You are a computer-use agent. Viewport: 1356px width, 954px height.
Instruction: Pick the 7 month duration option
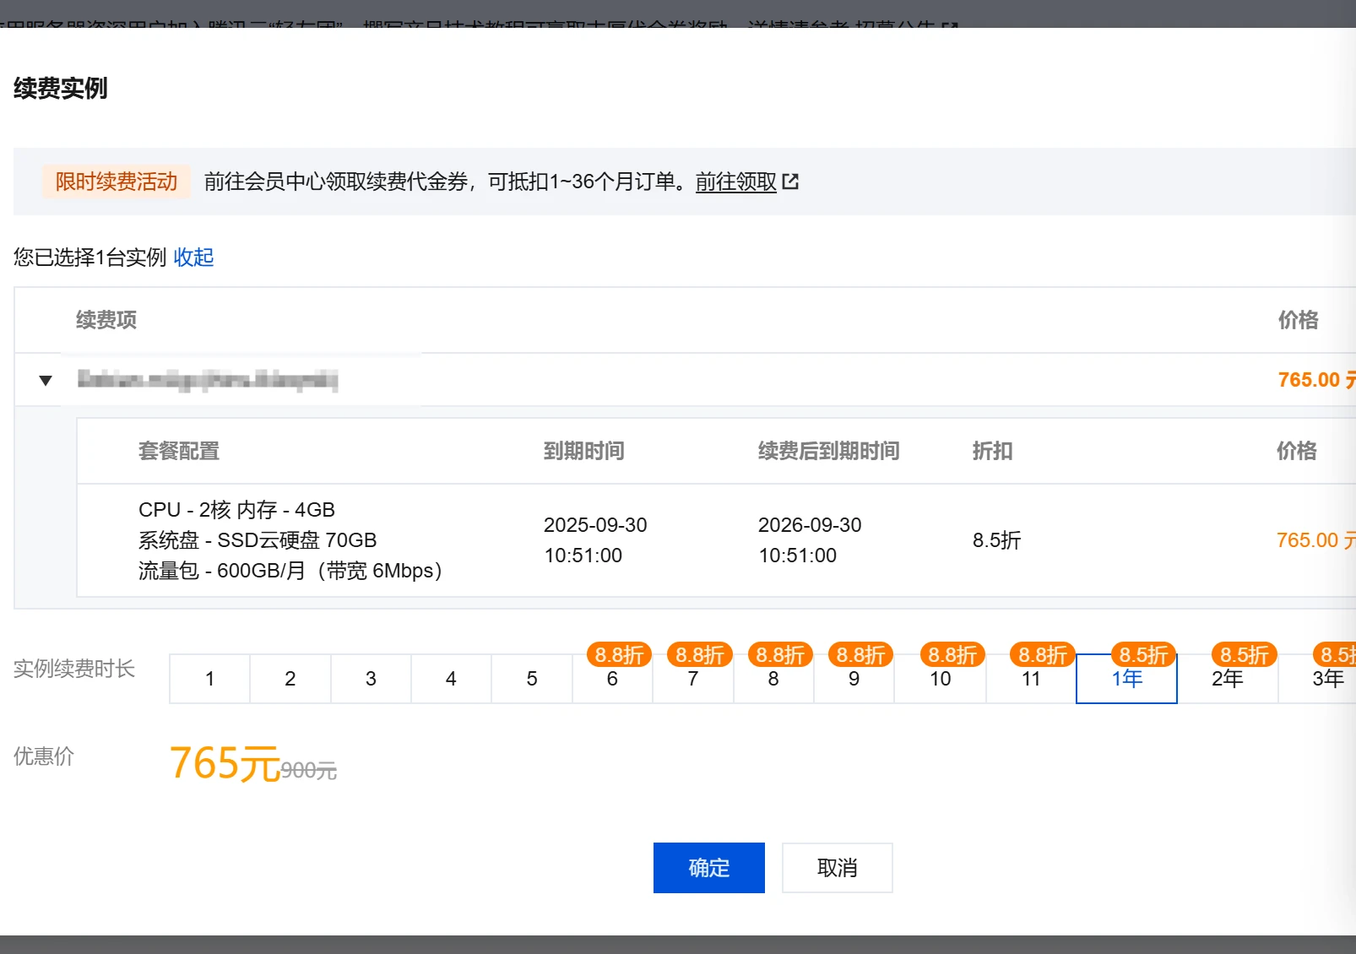tap(692, 679)
